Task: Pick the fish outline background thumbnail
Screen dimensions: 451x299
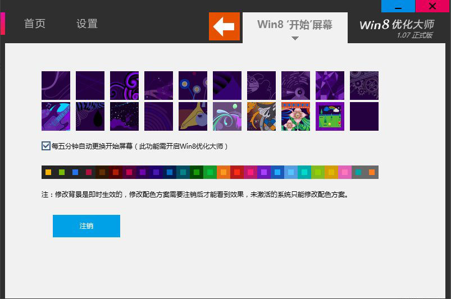Action: point(261,86)
